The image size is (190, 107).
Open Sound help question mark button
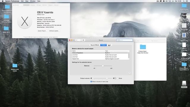[x=129, y=73]
